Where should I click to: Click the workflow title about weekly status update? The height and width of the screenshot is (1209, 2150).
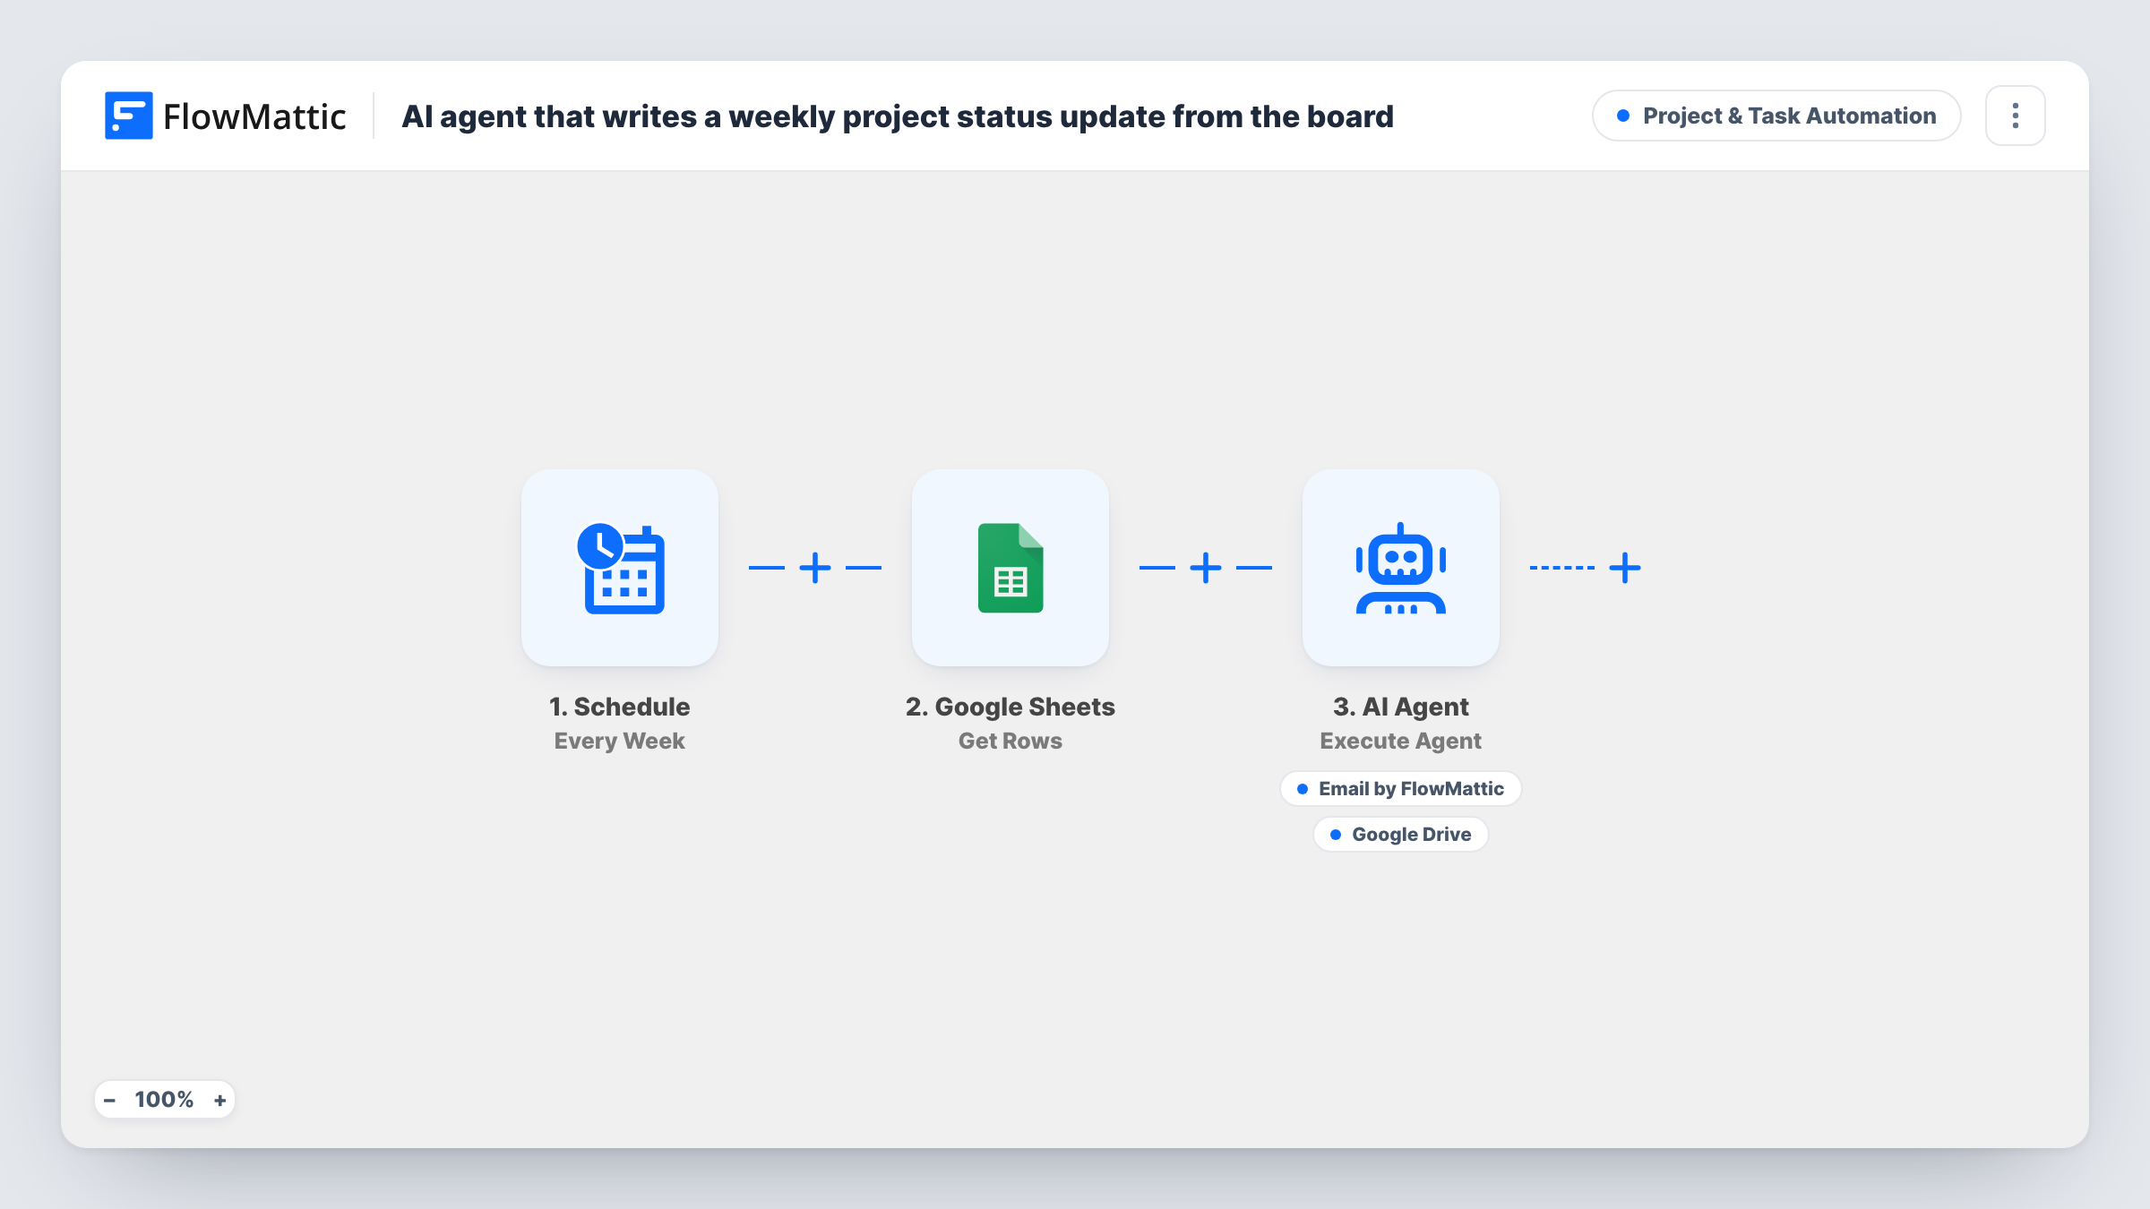[898, 116]
